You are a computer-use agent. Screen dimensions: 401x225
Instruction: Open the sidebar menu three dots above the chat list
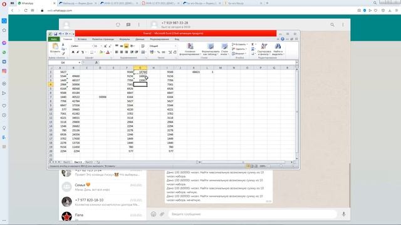coord(139,25)
